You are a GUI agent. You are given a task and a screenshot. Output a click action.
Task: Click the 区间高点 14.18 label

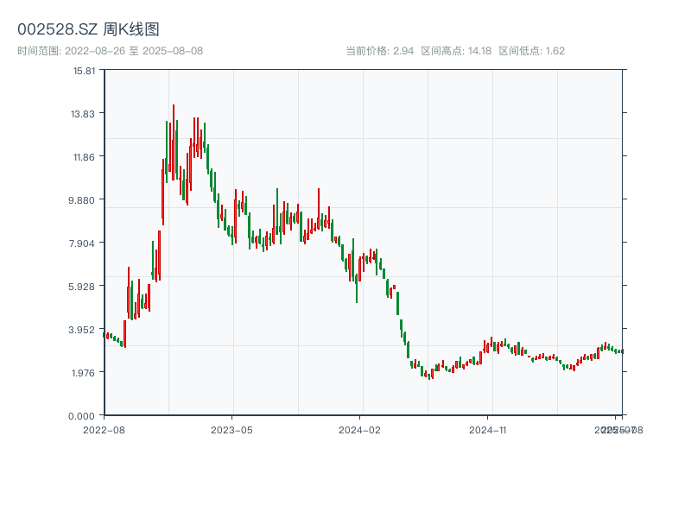(456, 51)
